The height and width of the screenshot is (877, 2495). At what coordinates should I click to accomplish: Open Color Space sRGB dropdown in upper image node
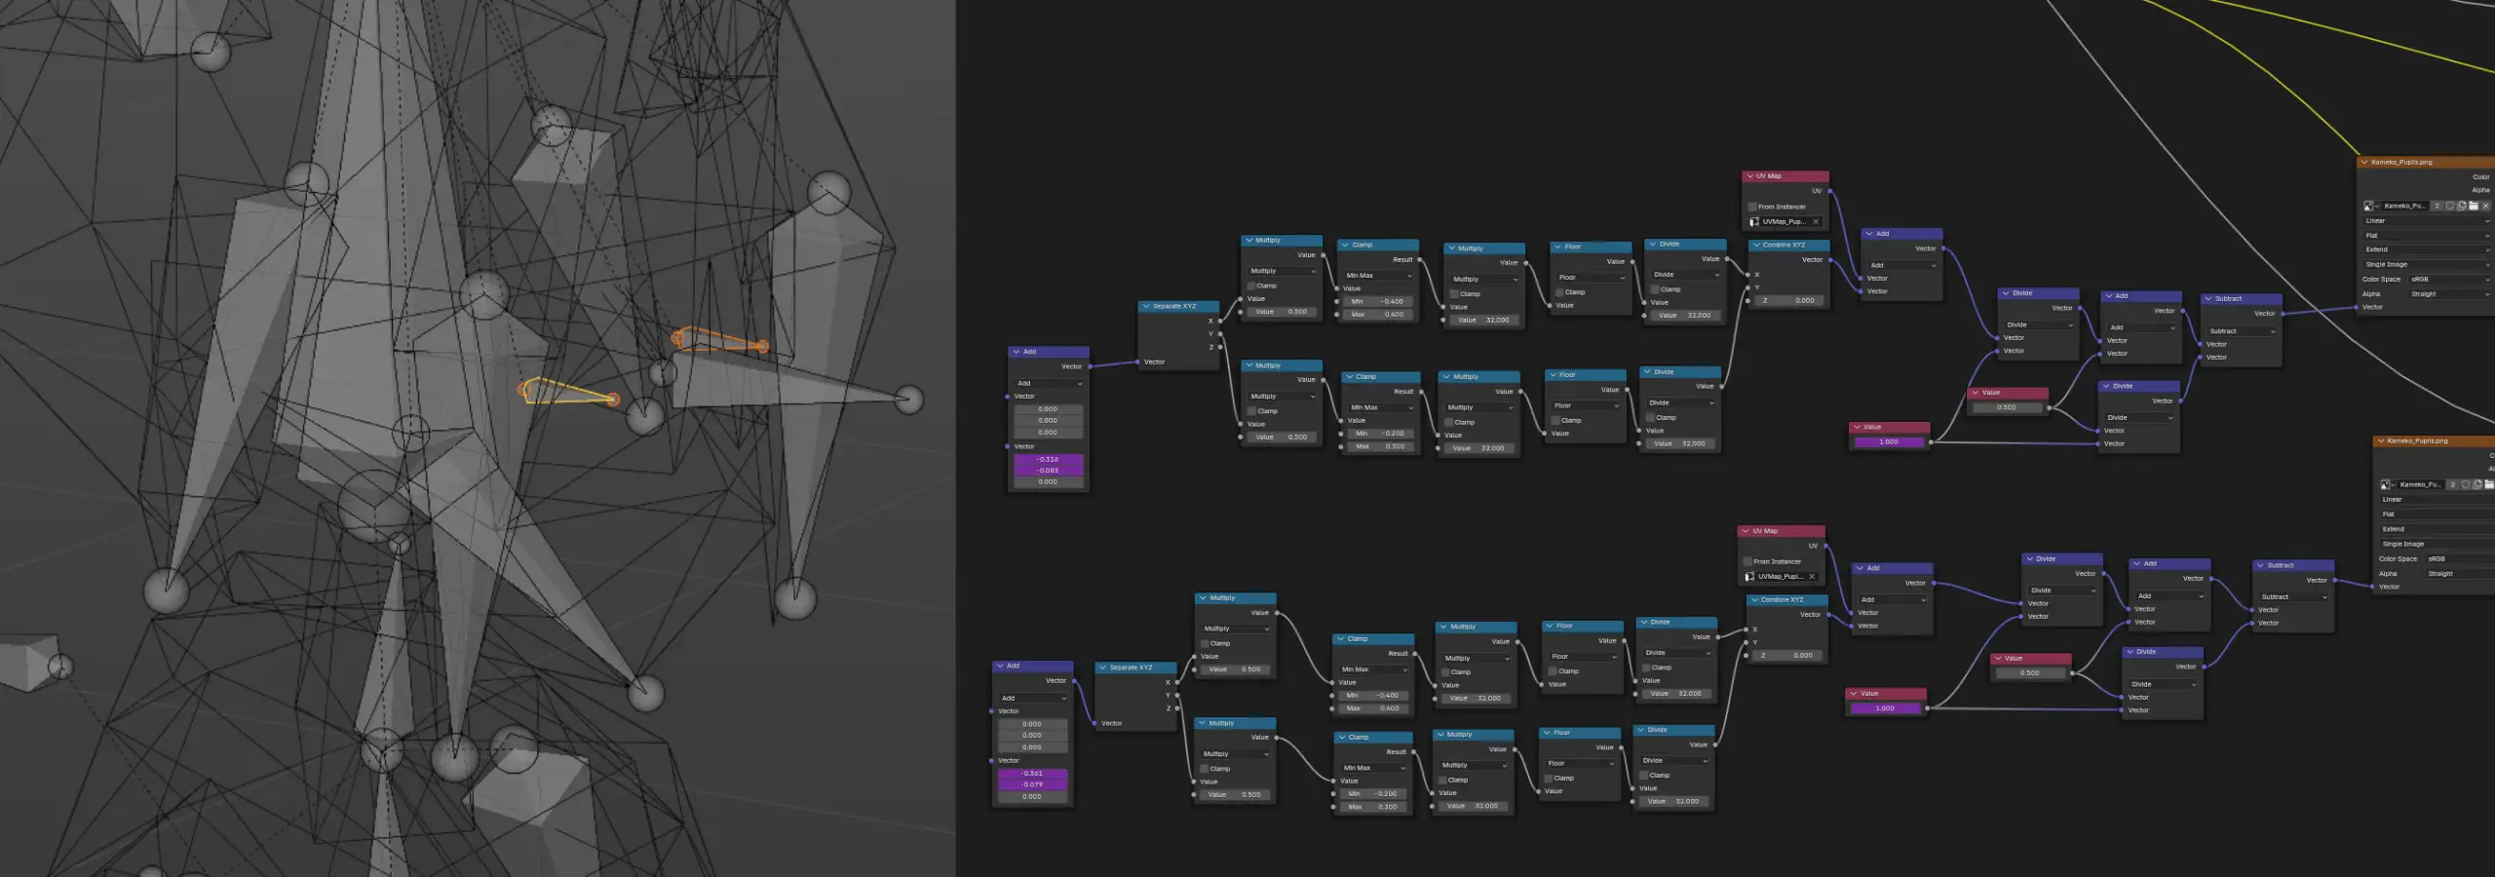click(2450, 279)
